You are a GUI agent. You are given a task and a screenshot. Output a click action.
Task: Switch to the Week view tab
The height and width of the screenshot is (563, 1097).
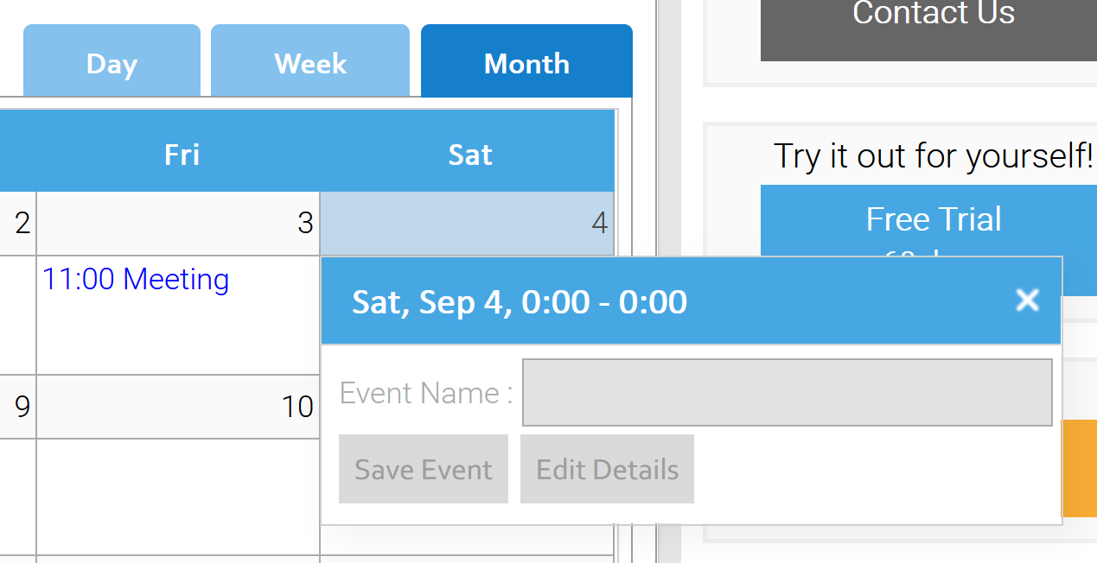tap(310, 63)
